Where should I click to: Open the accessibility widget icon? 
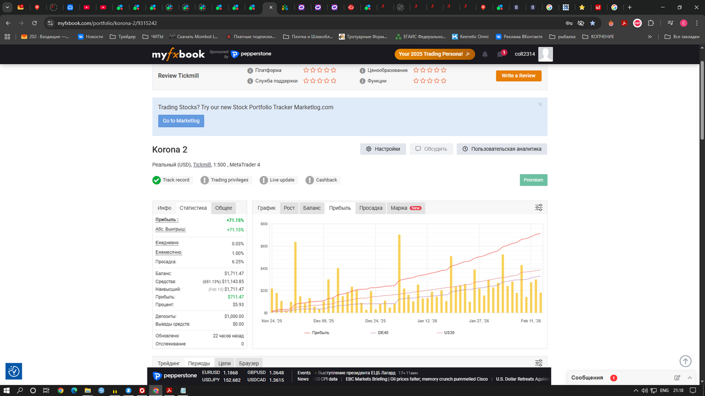tap(14, 371)
